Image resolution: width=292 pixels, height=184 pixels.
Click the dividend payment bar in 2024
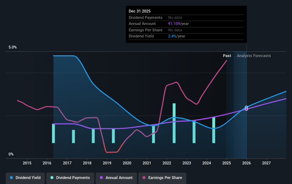click(x=214, y=130)
